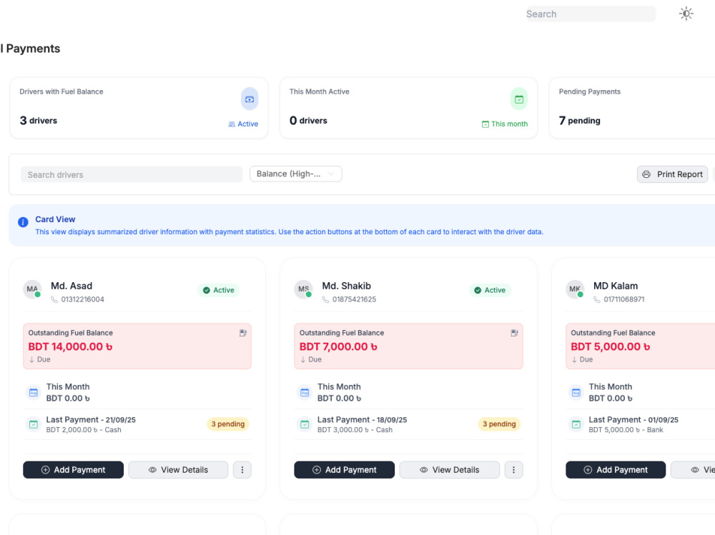Click Drivers with Fuel Balance label
The image size is (715, 535).
pos(61,91)
